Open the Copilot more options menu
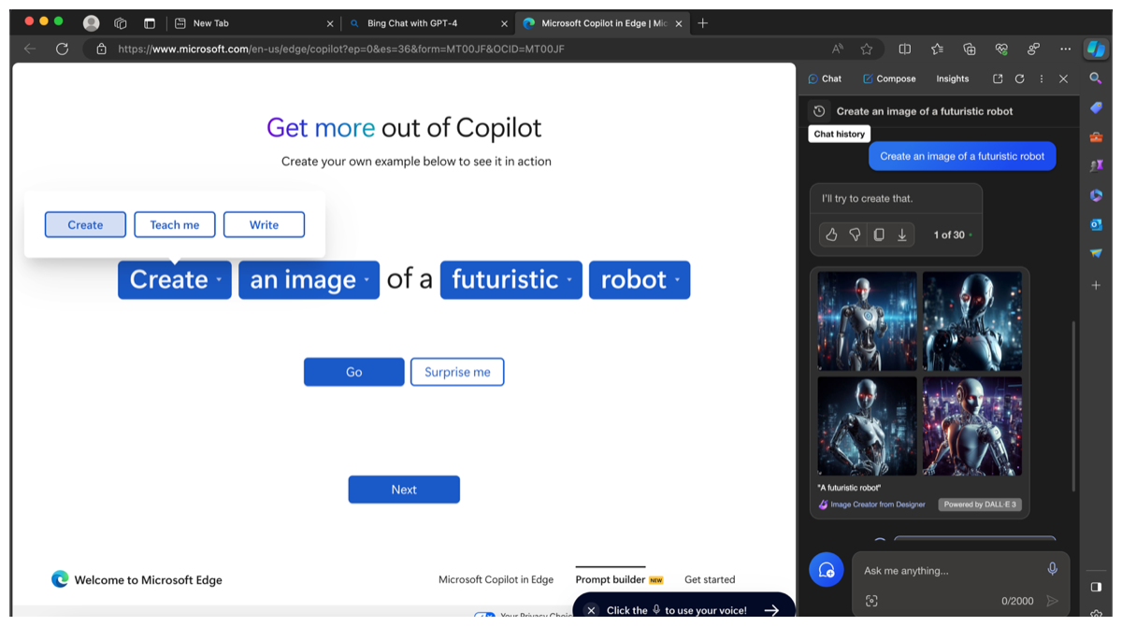This screenshot has height=626, width=1122. click(1041, 78)
